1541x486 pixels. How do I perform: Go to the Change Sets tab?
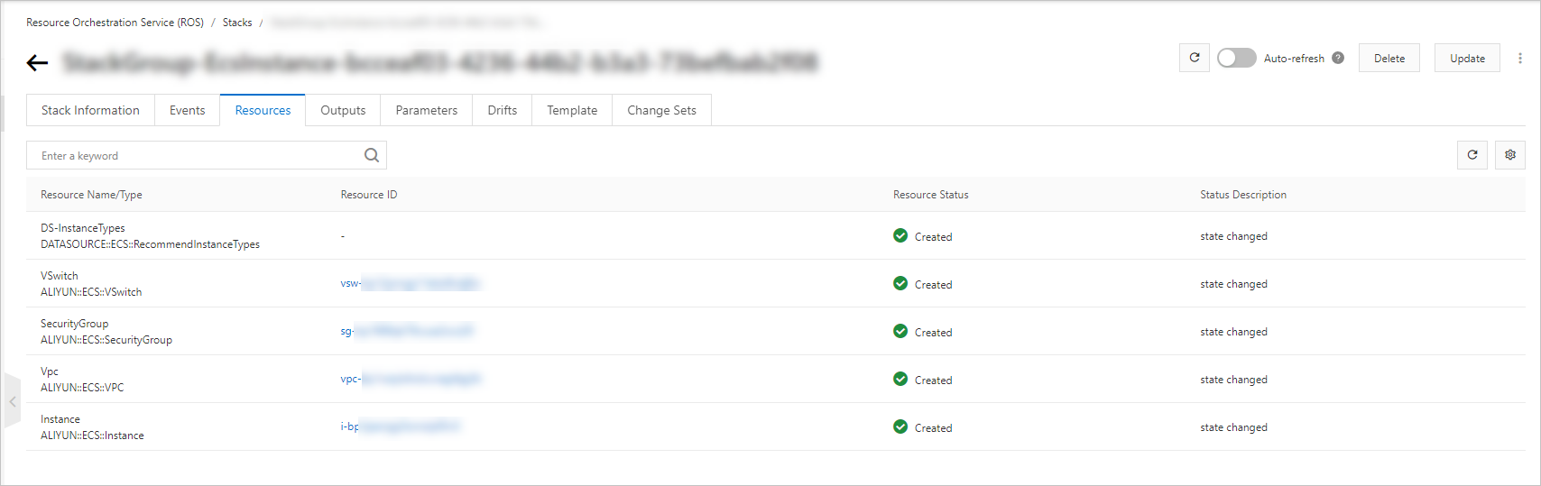pyautogui.click(x=661, y=110)
